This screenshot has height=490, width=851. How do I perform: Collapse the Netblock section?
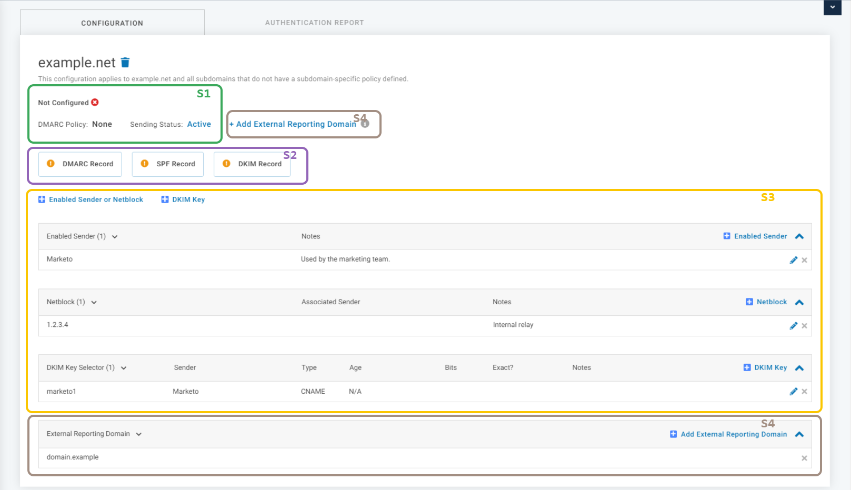(799, 302)
